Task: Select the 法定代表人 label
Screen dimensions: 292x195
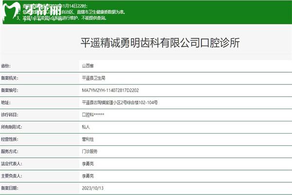Action: point(12,164)
